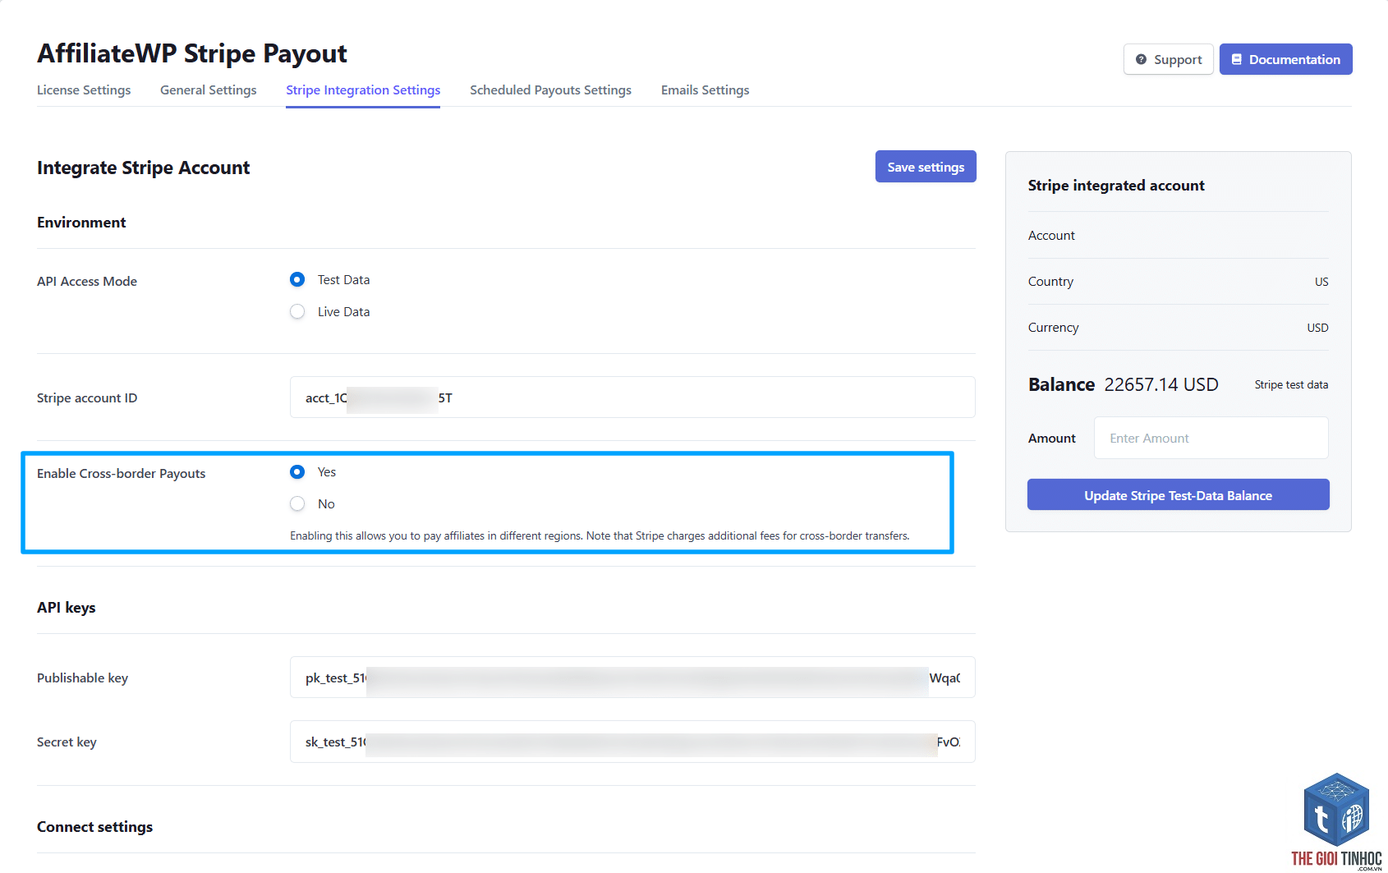Screen dimensions: 1388x873
Task: Open Stripe Integration Settings tab
Action: (363, 90)
